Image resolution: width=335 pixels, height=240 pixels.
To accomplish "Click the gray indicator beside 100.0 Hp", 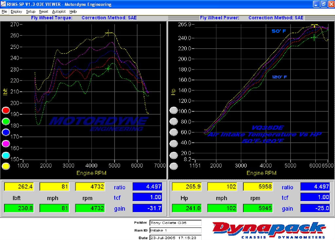I will tap(174, 110).
